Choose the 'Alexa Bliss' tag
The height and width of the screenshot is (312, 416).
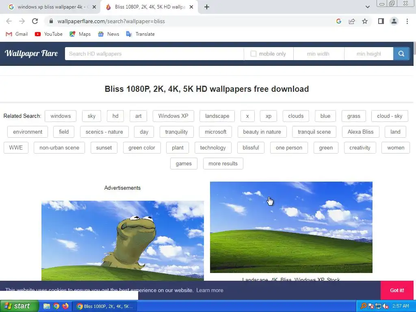click(x=360, y=132)
